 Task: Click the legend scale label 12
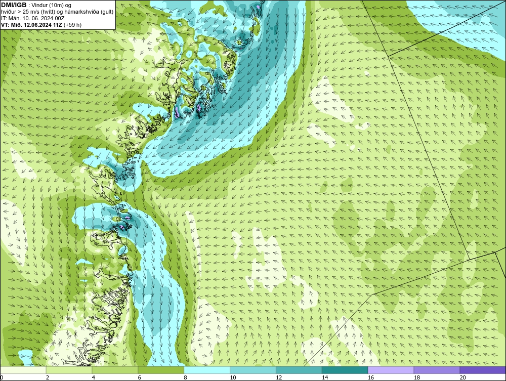279,377
